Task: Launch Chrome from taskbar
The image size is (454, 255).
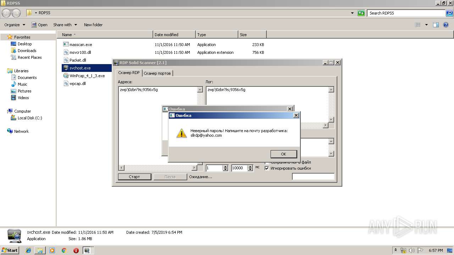Action: [64, 250]
